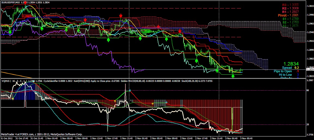Click the current price tag on the price scale
Image resolution: width=314 pixels, height=140 pixels.
(310, 69)
